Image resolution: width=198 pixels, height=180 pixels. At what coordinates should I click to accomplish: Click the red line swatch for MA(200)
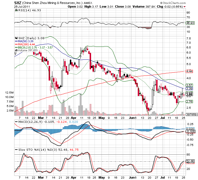[16, 44]
